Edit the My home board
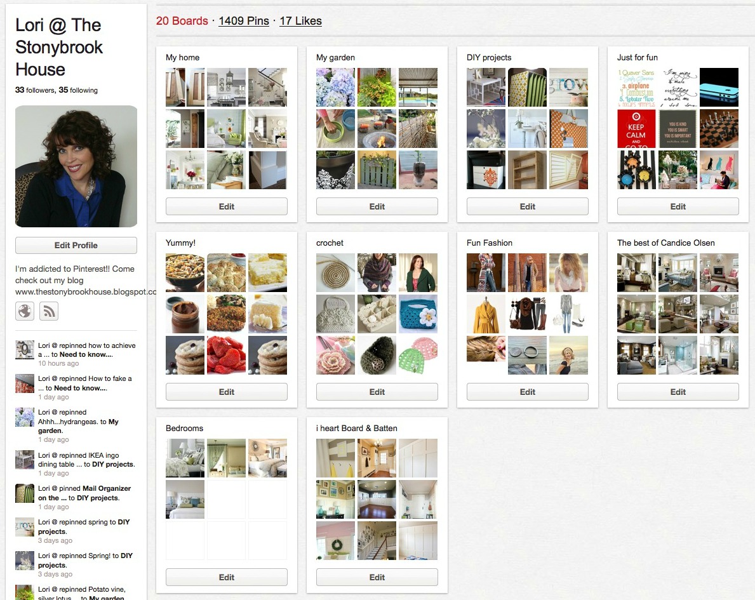The width and height of the screenshot is (755, 600). pos(226,206)
